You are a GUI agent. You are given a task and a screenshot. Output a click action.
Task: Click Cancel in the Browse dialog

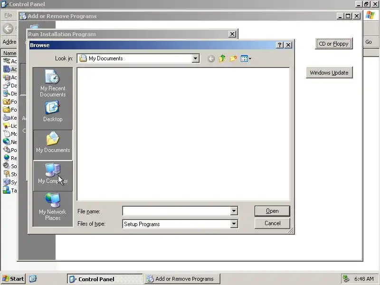[272, 223]
